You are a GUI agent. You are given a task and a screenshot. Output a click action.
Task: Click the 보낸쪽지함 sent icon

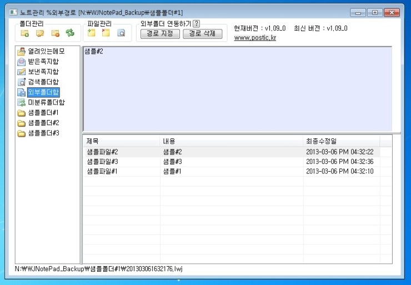click(21, 72)
